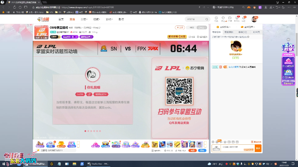Click the orange recharge button under gifts
This screenshot has width=298, height=167.
coord(193,151)
